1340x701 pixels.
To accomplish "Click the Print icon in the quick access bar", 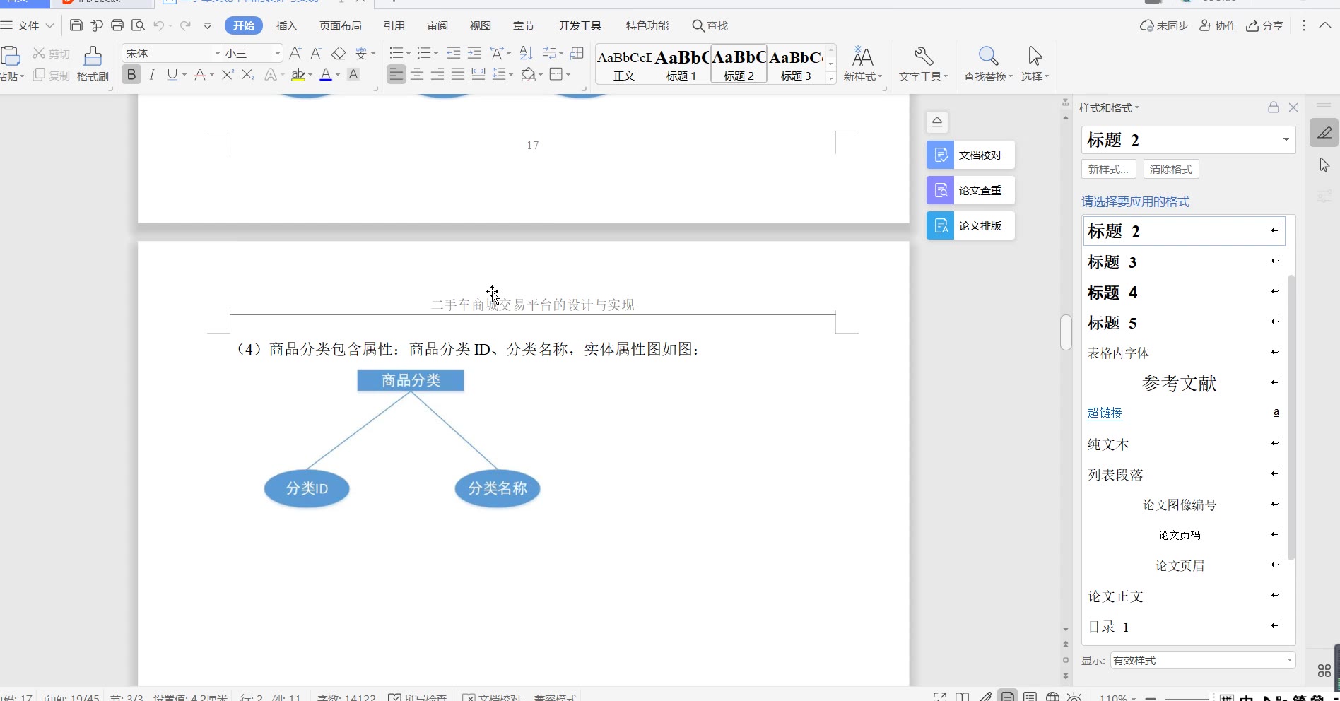I will [x=117, y=25].
